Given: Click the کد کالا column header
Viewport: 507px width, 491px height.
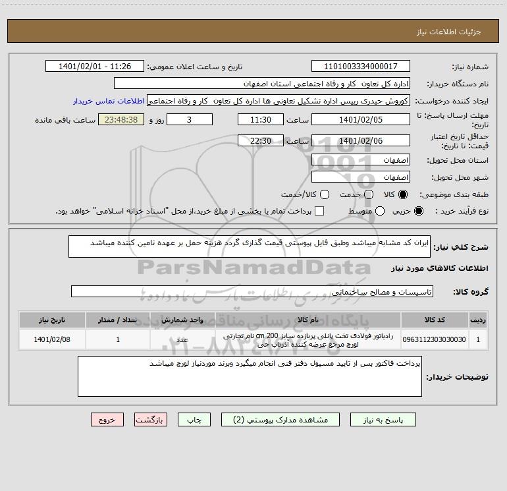Looking at the screenshot, I should click(x=435, y=320).
